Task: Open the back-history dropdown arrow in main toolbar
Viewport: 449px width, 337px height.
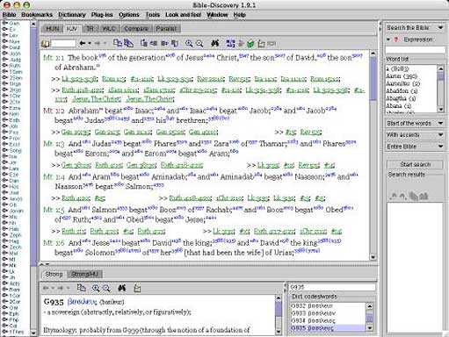Action: click(90, 43)
